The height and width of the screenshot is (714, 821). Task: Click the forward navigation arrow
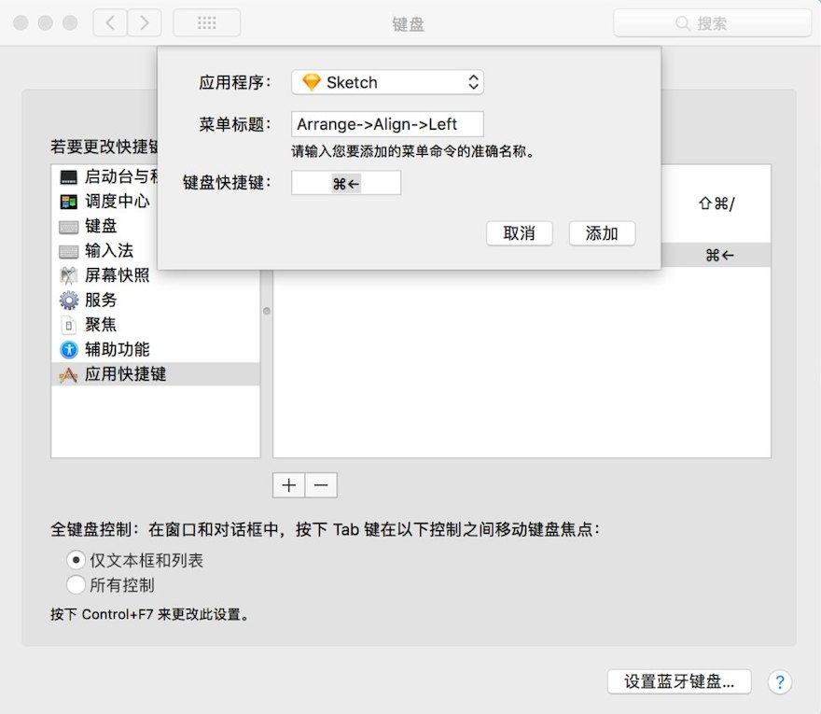coord(145,22)
